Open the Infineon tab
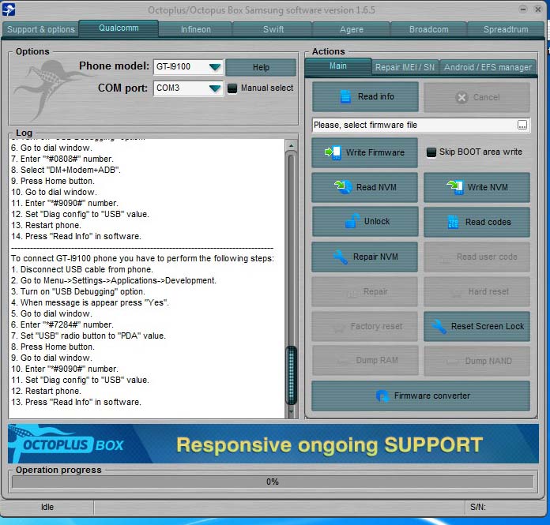The image size is (550, 525). tap(196, 29)
